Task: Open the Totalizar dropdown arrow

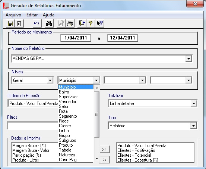Action: (194, 103)
